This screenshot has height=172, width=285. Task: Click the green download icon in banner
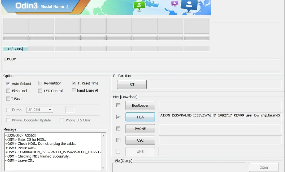click(x=139, y=6)
